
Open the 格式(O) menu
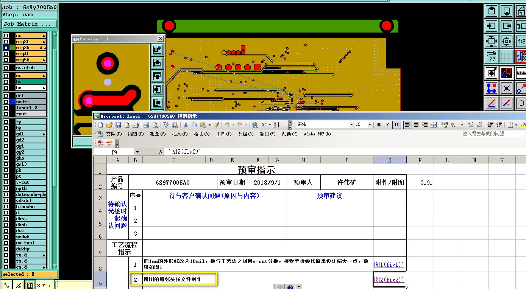[201, 134]
